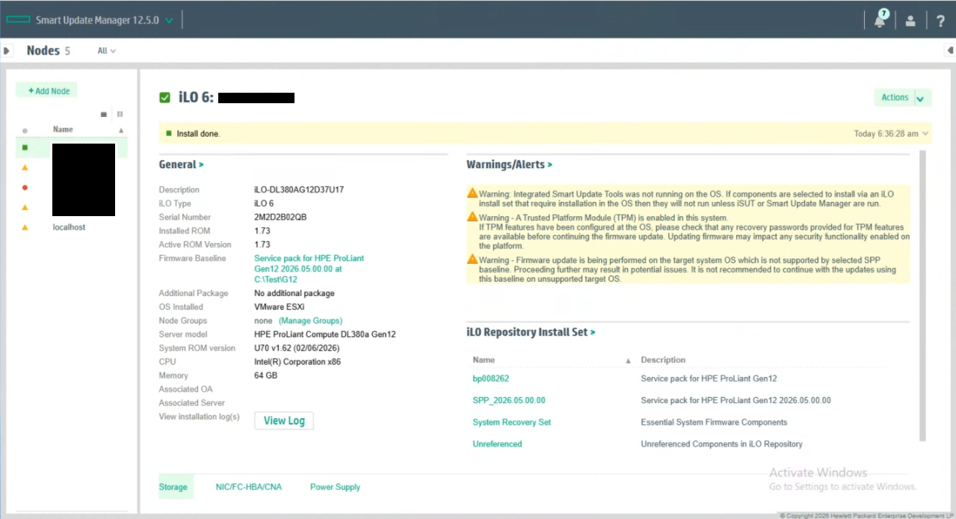Viewport: 956px width, 519px height.
Task: Sort nodes by Name column
Action: 63,129
